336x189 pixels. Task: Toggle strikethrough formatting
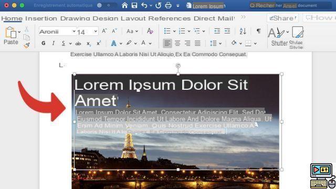click(x=78, y=44)
